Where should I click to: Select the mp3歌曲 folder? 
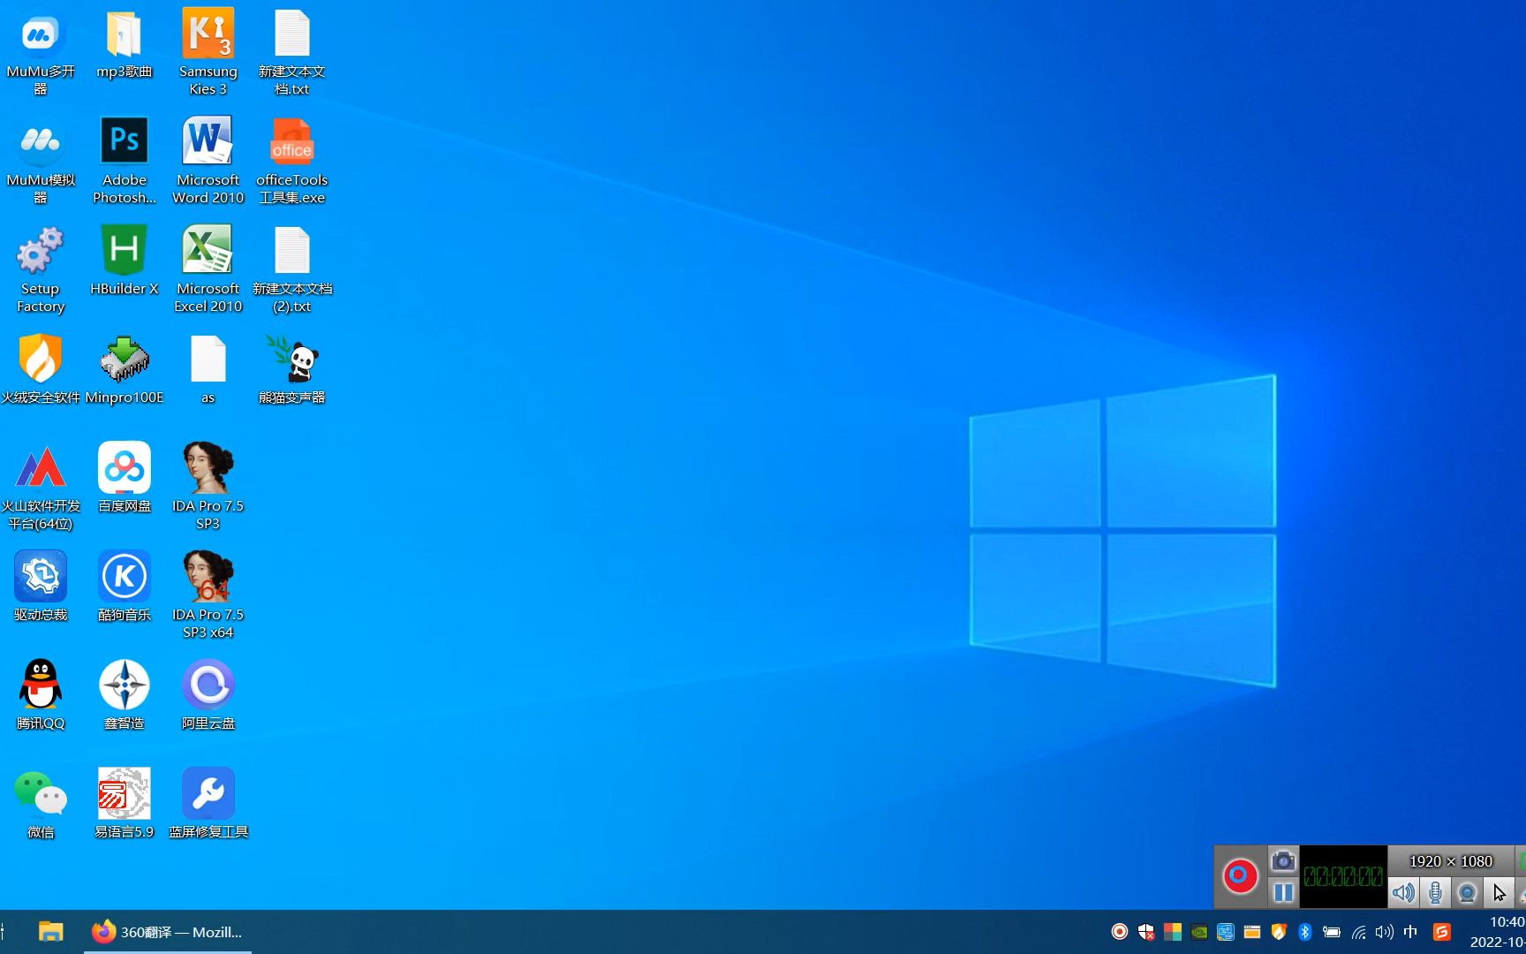pyautogui.click(x=124, y=44)
